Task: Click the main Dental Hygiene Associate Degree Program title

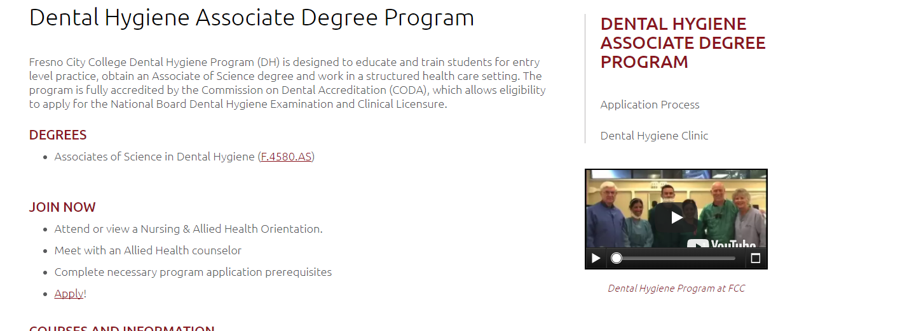Action: tap(252, 17)
